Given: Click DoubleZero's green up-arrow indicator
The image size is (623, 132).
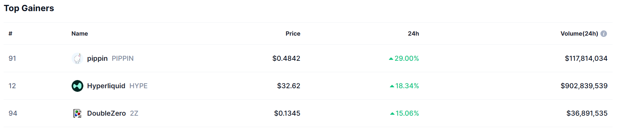Looking at the screenshot, I should point(392,114).
